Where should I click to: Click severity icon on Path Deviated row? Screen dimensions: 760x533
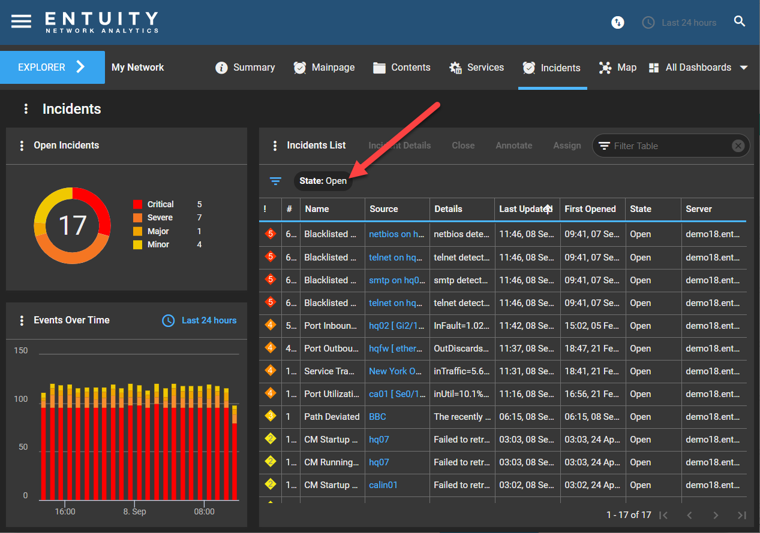click(x=270, y=416)
